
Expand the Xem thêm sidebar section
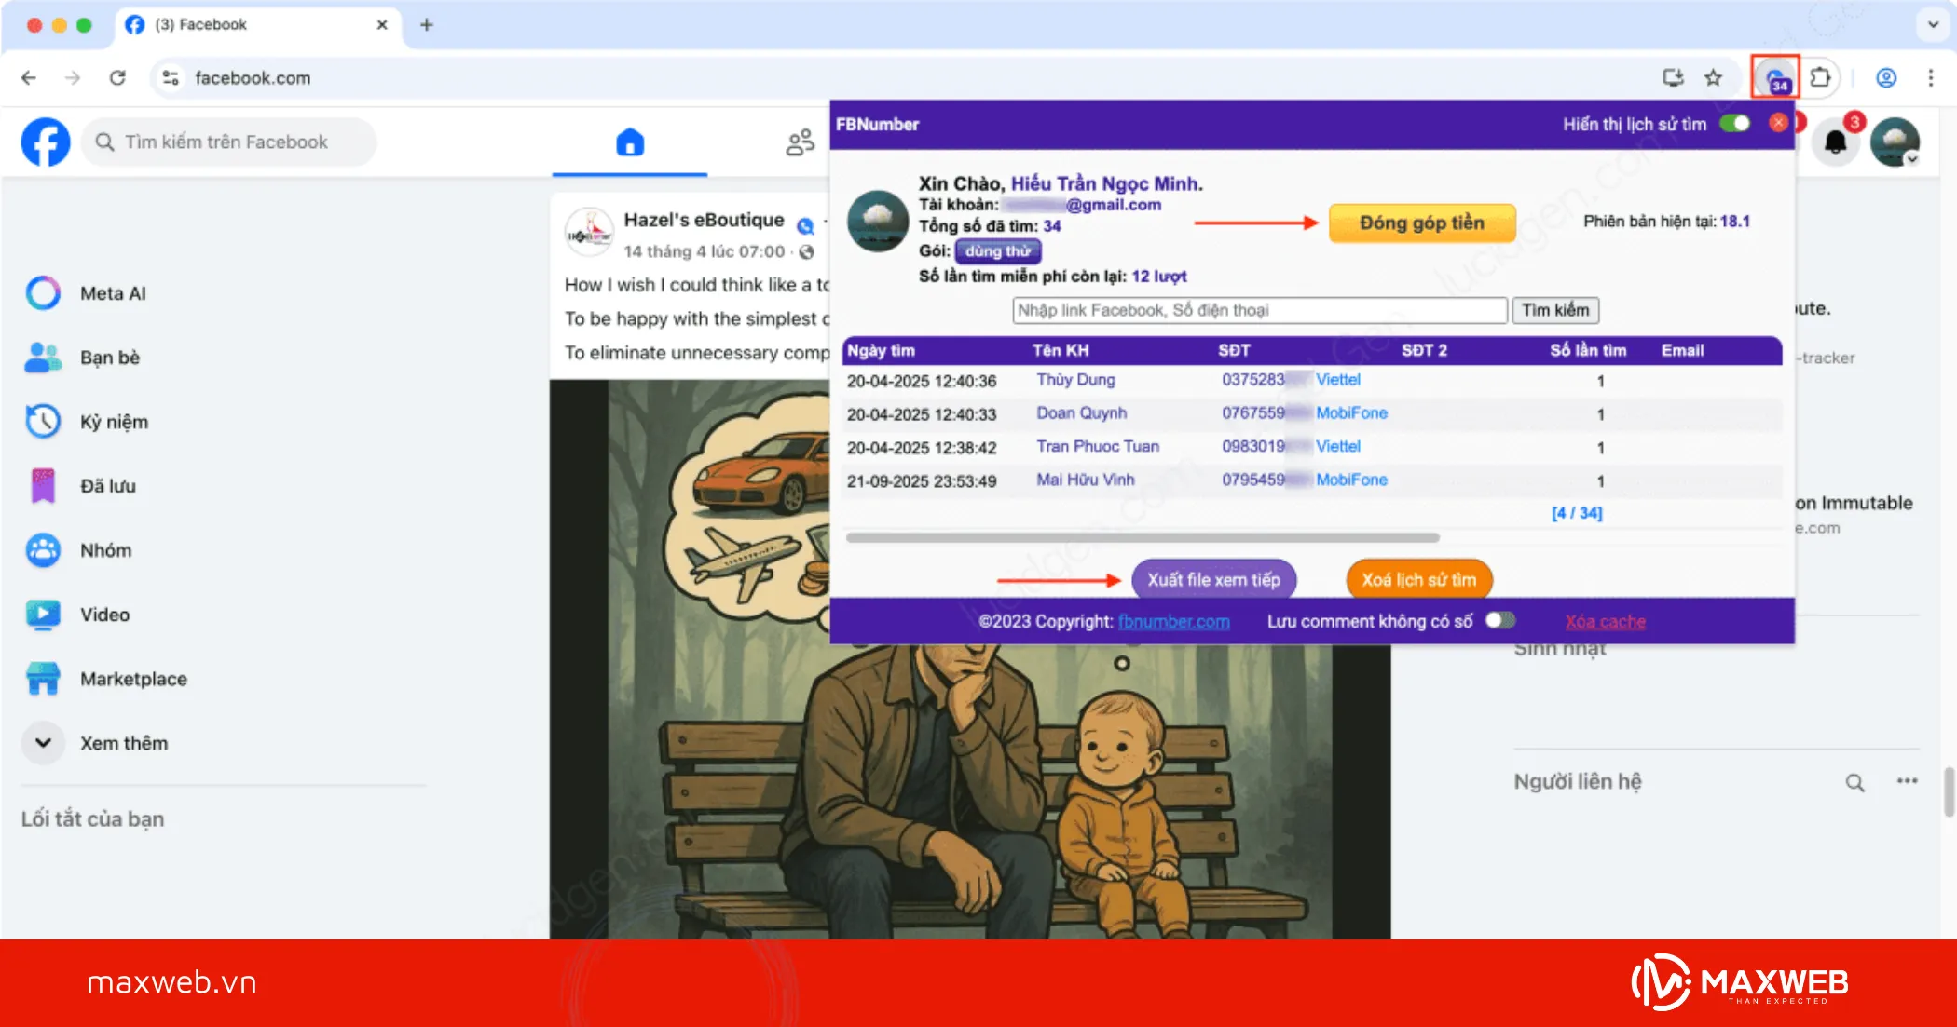point(42,742)
